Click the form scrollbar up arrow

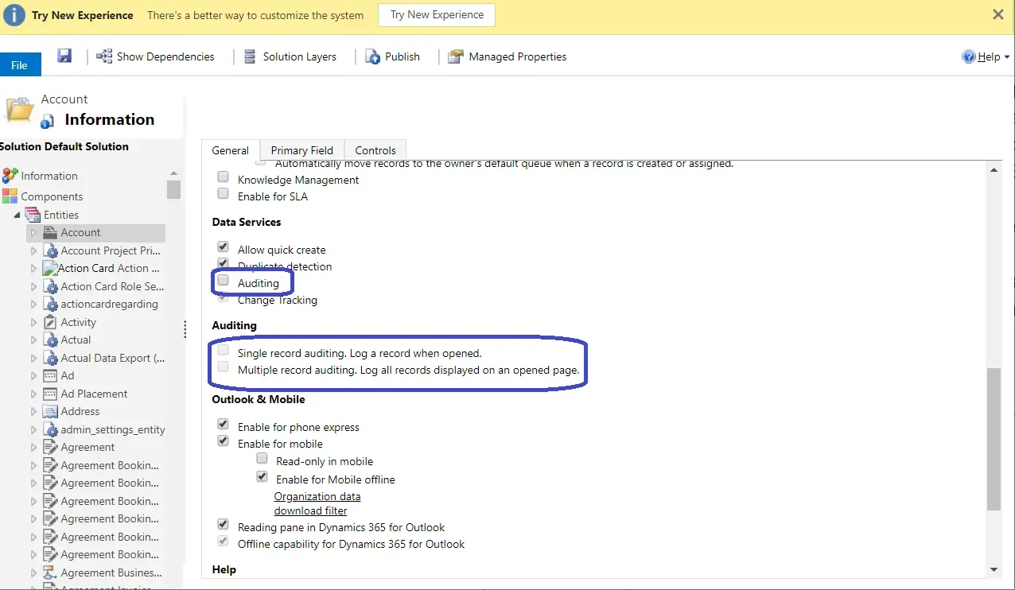(x=994, y=169)
